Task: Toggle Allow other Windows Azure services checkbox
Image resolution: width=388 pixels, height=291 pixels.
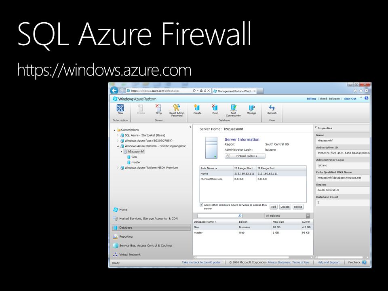Action: (x=201, y=205)
